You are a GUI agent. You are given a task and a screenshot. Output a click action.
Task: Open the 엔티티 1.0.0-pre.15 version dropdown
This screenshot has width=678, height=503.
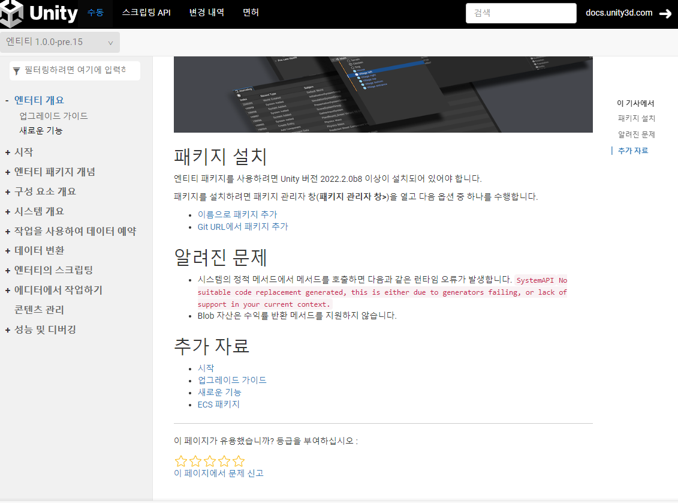point(60,42)
